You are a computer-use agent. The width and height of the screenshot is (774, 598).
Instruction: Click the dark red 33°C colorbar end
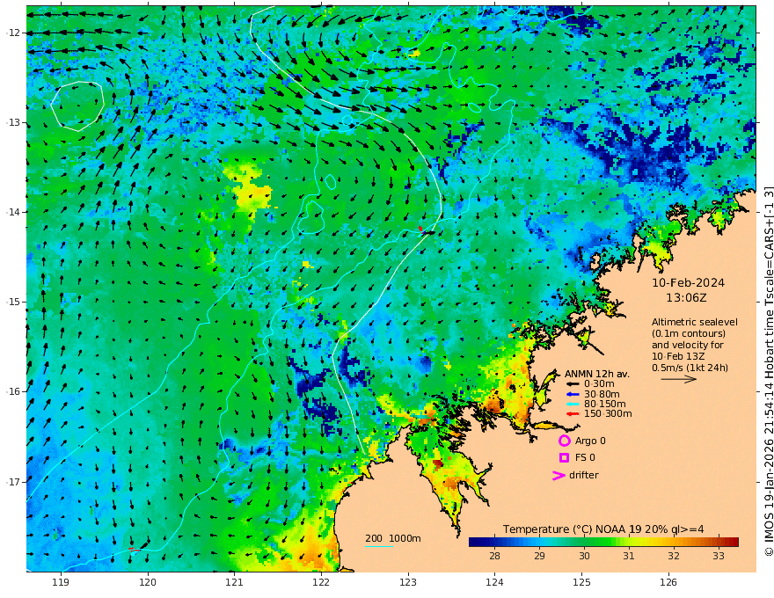tap(733, 543)
